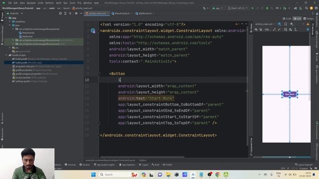Click the infer constraints wand icon
319x179 pixels.
tap(279, 30)
